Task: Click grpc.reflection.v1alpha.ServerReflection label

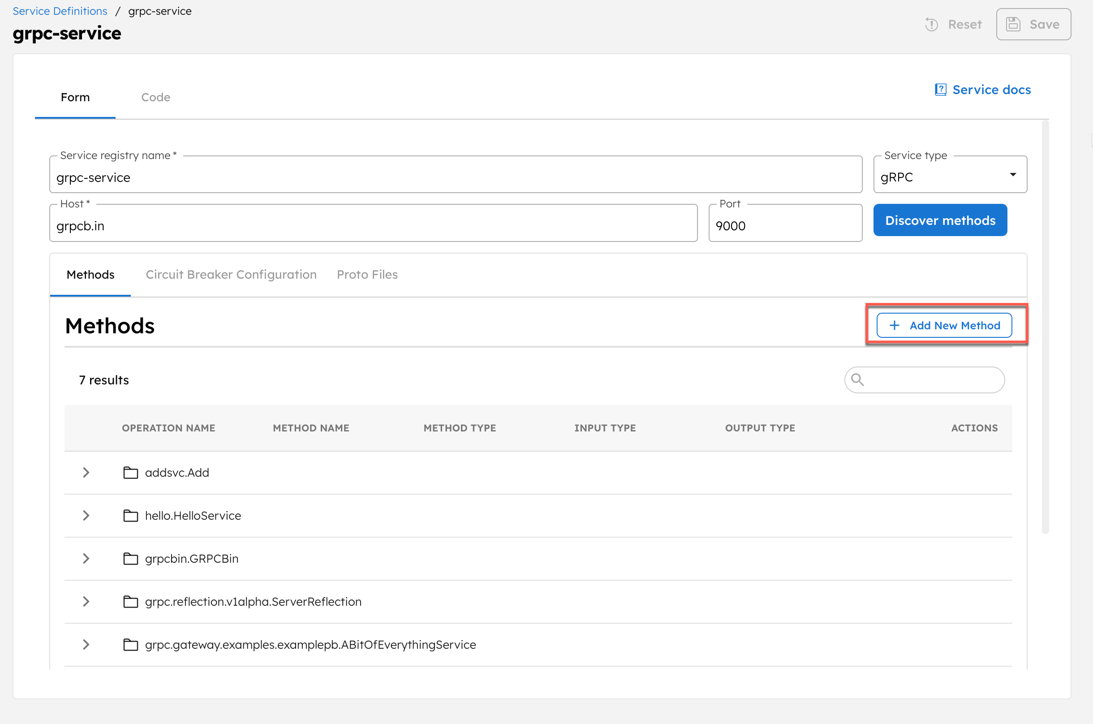Action: click(254, 602)
